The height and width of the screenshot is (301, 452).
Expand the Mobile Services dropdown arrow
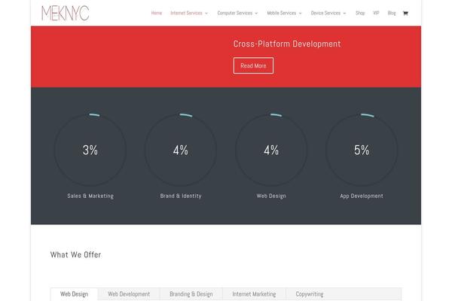[x=300, y=14]
